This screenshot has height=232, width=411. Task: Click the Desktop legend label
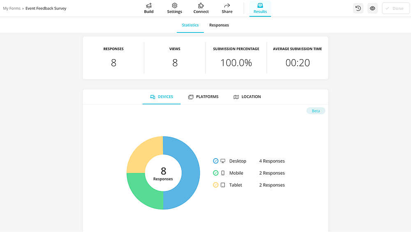(x=238, y=161)
